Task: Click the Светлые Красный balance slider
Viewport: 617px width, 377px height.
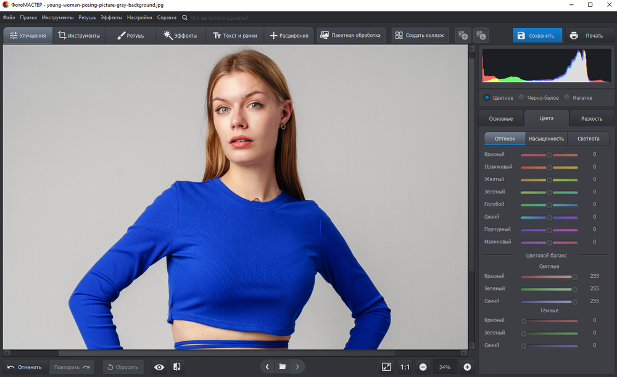Action: point(549,277)
